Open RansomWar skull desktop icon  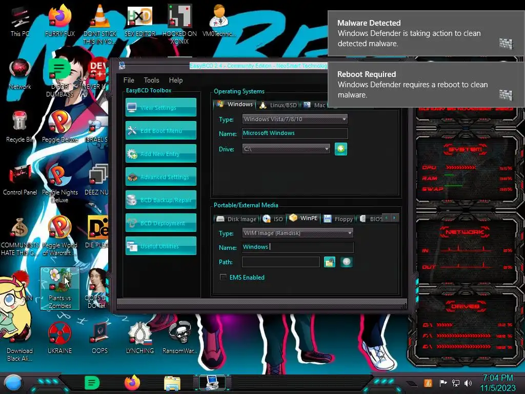pyautogui.click(x=179, y=338)
